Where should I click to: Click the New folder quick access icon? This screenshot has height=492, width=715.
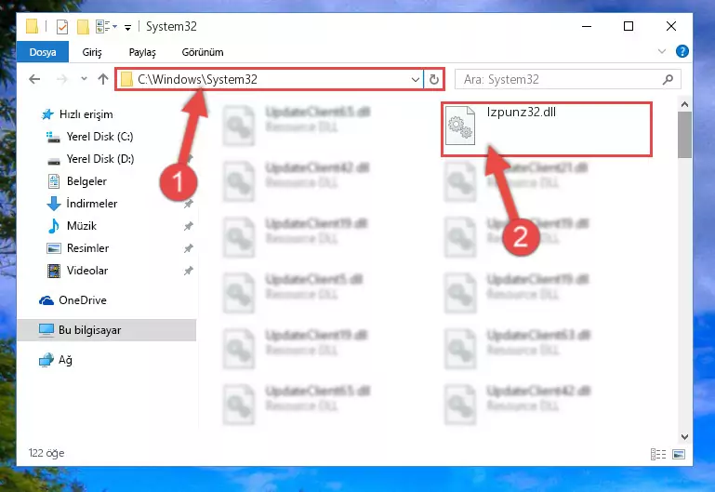point(83,27)
